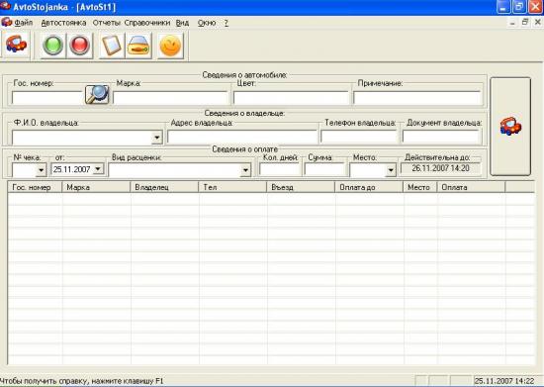Restore the inner AvtoSt1 document window
Image resolution: width=544 pixels, height=387 pixels.
pos(525,22)
